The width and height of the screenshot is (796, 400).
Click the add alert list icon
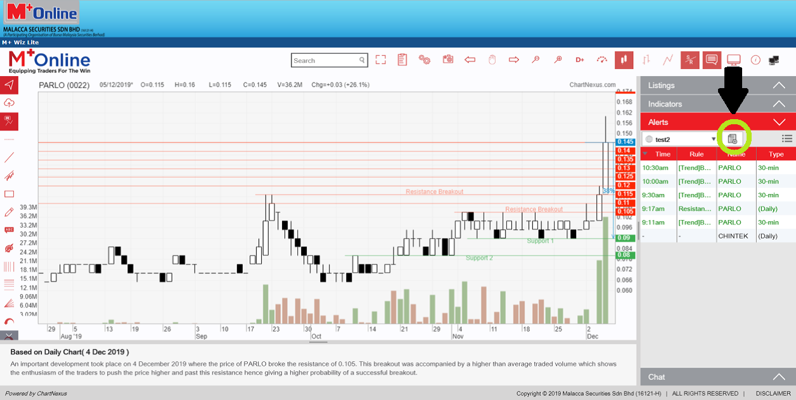click(733, 138)
